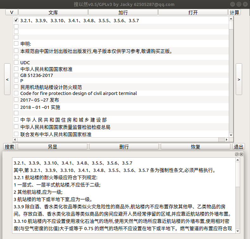This screenshot has width=250, height=239.
Task: Click the line '其中,第 3.2.1' in lower pane
Action: click(x=115, y=170)
